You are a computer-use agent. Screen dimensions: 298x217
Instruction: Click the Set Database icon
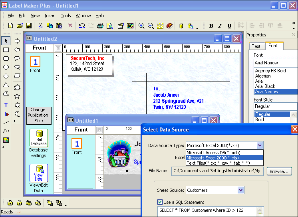(x=39, y=138)
